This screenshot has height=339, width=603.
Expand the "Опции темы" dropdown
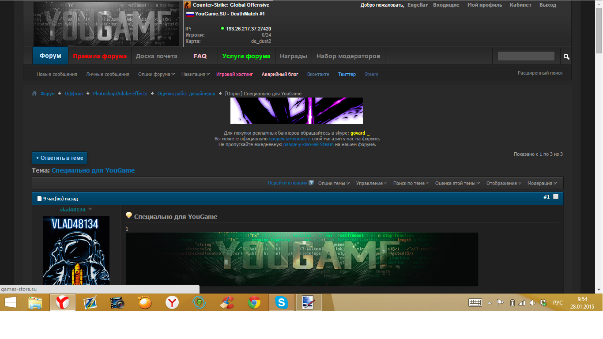[x=332, y=183]
